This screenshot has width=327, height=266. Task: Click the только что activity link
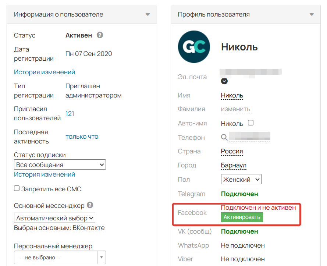[x=82, y=136]
